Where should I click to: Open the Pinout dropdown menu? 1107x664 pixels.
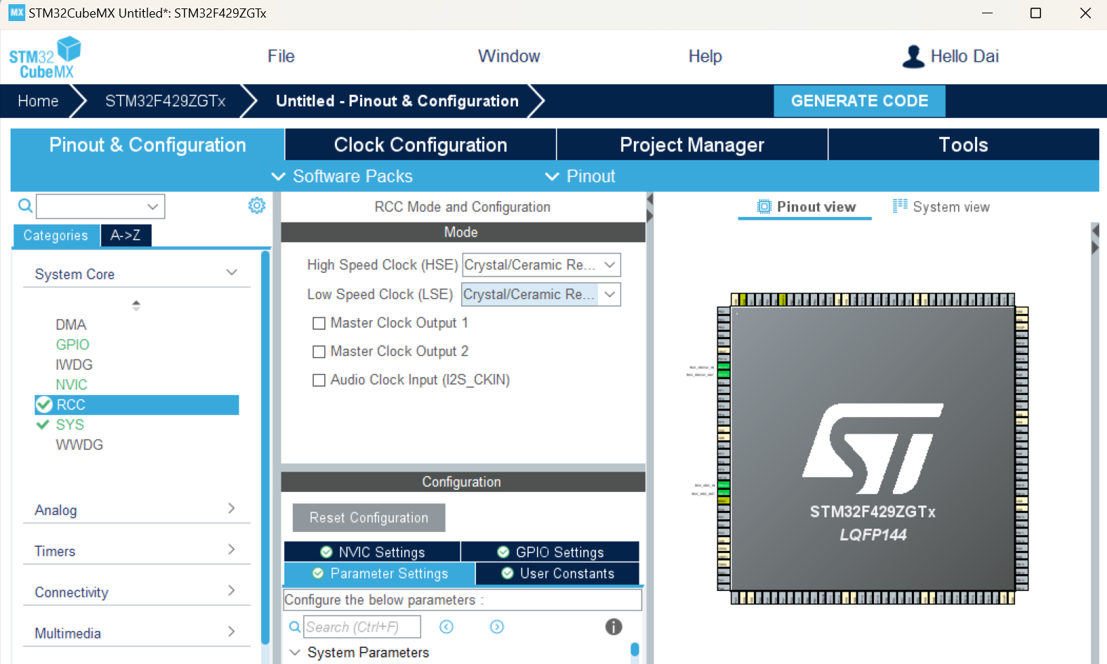click(x=581, y=176)
